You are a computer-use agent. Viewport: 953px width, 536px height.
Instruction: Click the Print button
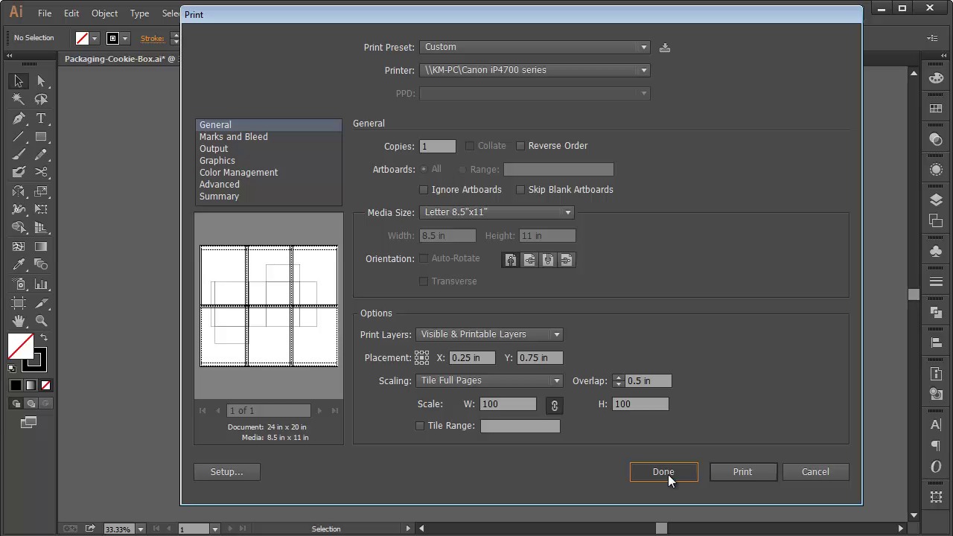[x=742, y=472]
